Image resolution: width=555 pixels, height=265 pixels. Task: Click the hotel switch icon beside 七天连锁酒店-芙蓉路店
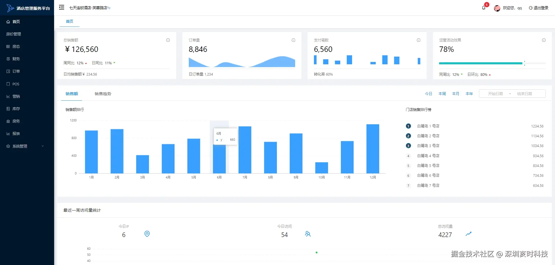point(109,8)
